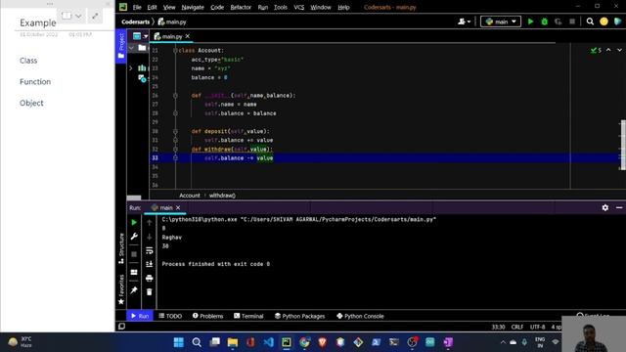Go to previous highlighted problem arrow
The height and width of the screenshot is (352, 626).
pos(608,50)
